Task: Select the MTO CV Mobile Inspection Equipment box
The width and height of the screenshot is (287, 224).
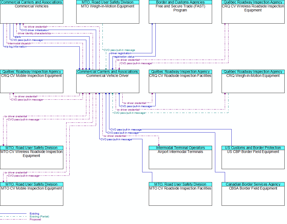Action: pos(32,194)
